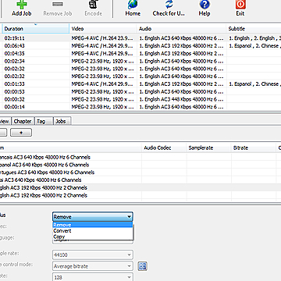Click the bitrate calculator icon
The height and width of the screenshot is (281, 281).
pos(142,266)
